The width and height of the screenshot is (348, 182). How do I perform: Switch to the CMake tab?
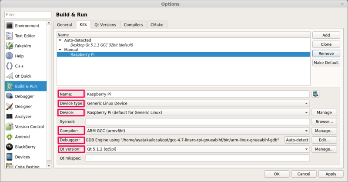coord(157,25)
